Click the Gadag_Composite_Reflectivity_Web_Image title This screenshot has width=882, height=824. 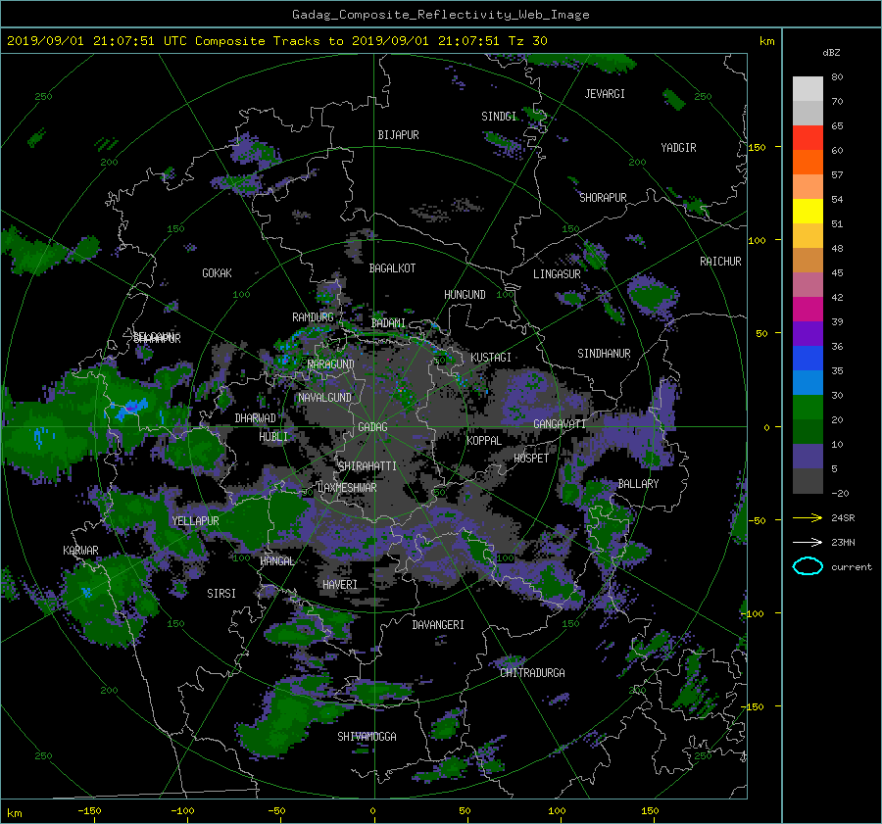coord(440,15)
